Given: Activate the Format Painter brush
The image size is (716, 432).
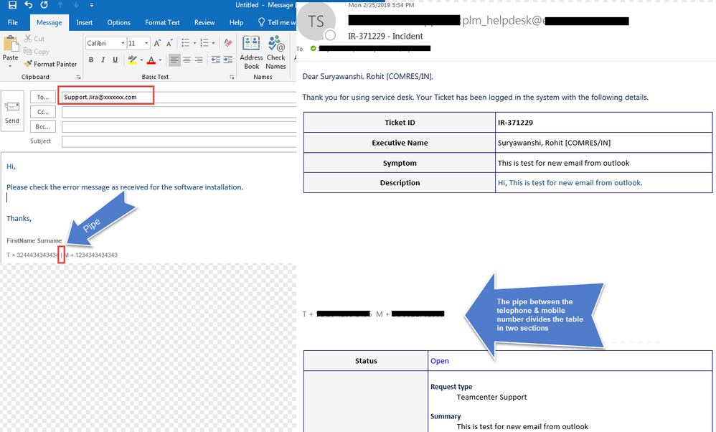Looking at the screenshot, I should (x=51, y=64).
